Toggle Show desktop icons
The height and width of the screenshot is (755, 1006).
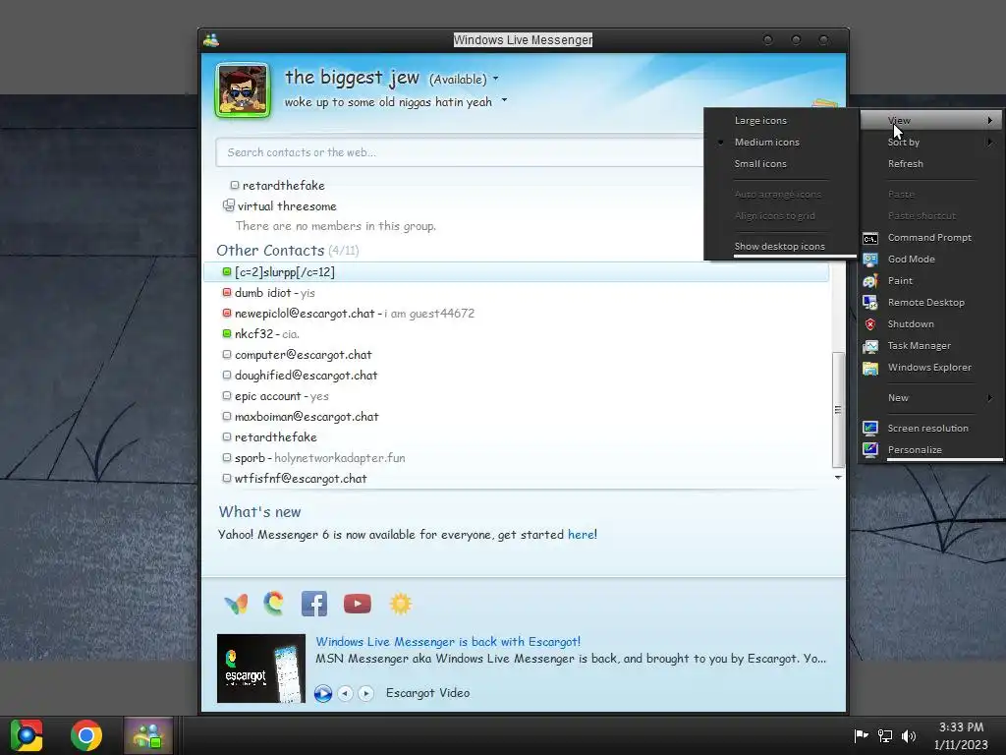coord(780,246)
